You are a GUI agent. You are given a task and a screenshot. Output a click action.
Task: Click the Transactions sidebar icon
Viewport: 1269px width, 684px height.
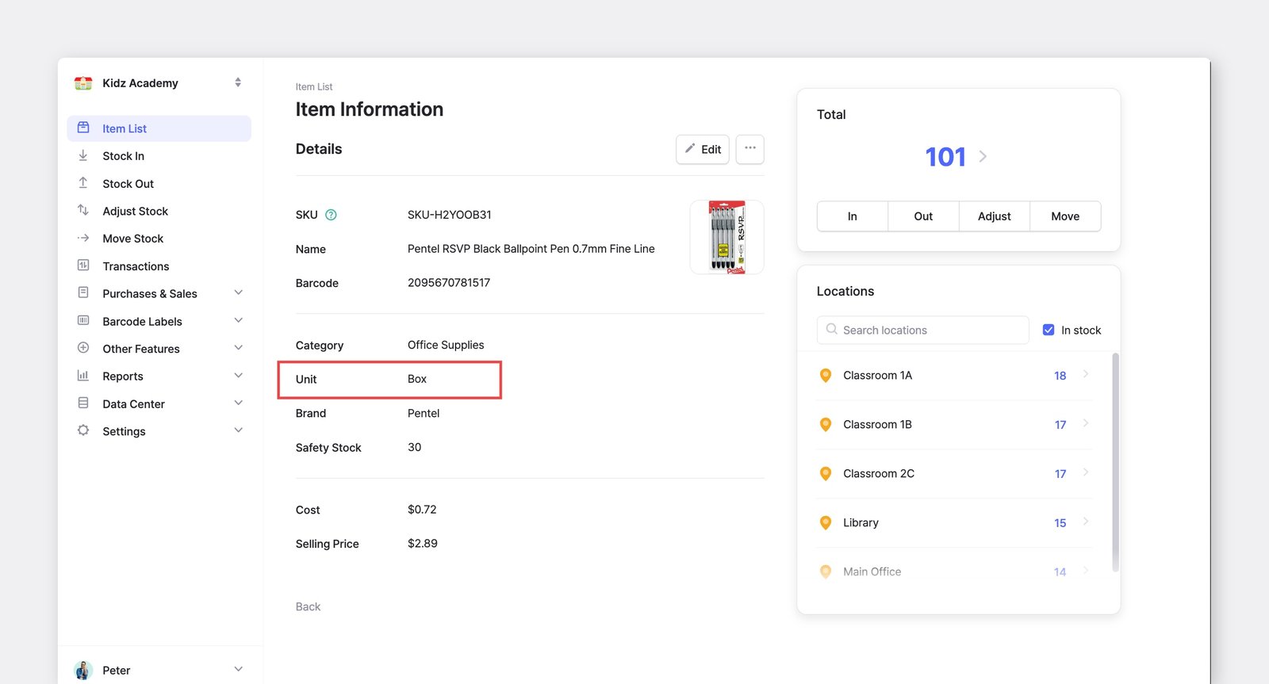coord(83,266)
